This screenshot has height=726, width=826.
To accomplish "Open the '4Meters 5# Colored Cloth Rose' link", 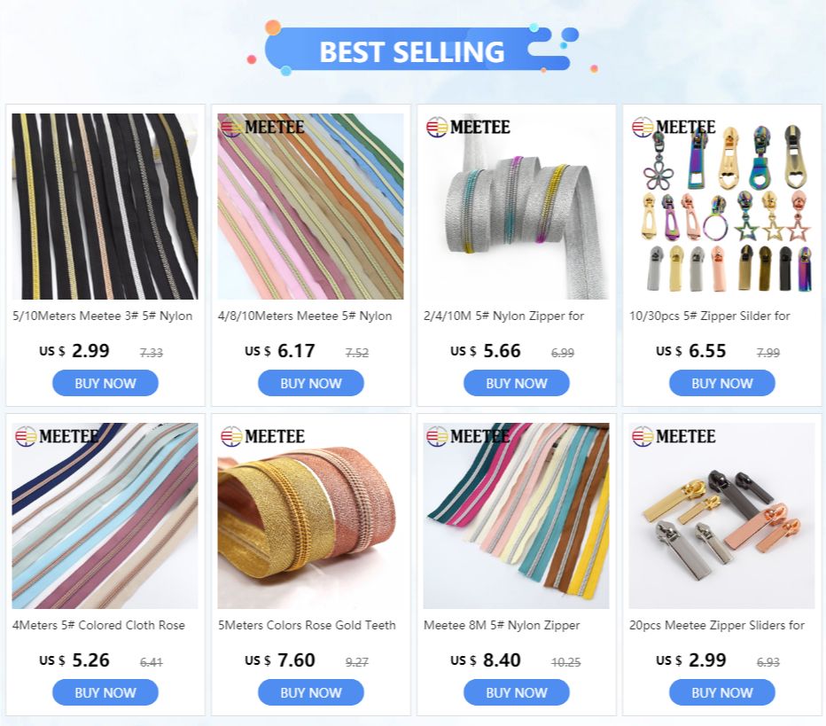I will (x=99, y=625).
